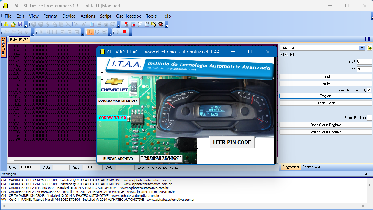Click the hammer tools icon
The height and width of the screenshot is (210, 373).
click(154, 24)
